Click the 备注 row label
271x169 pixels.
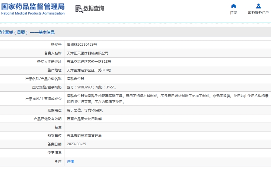(58, 127)
